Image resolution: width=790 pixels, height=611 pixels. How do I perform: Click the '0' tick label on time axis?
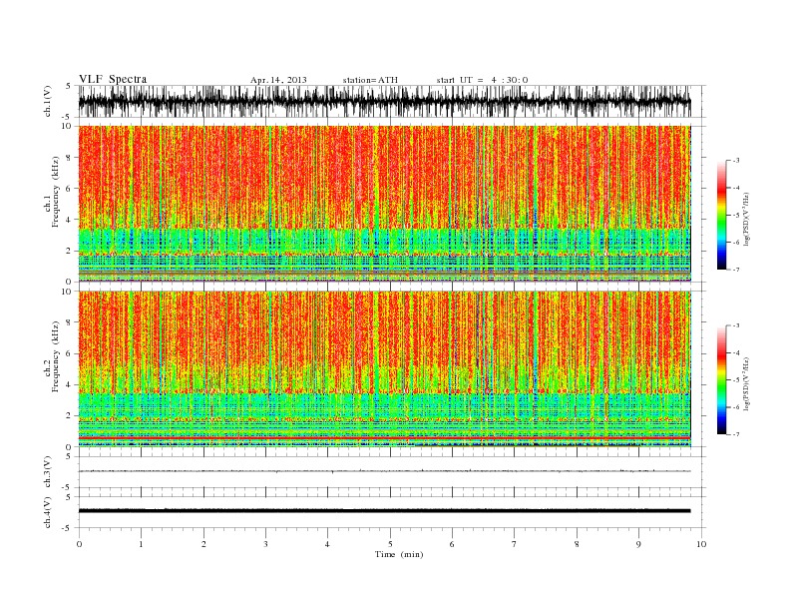click(79, 544)
